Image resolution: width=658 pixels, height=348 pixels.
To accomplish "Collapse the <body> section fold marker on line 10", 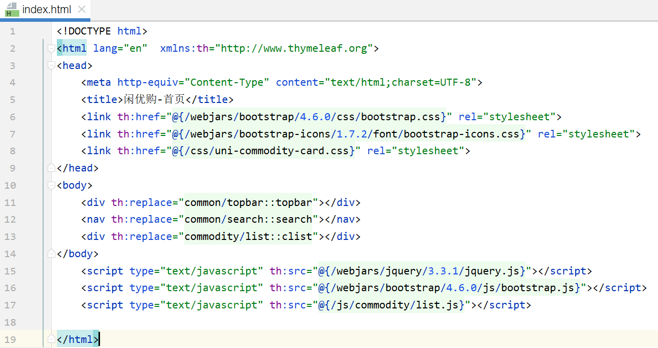I will (51, 185).
